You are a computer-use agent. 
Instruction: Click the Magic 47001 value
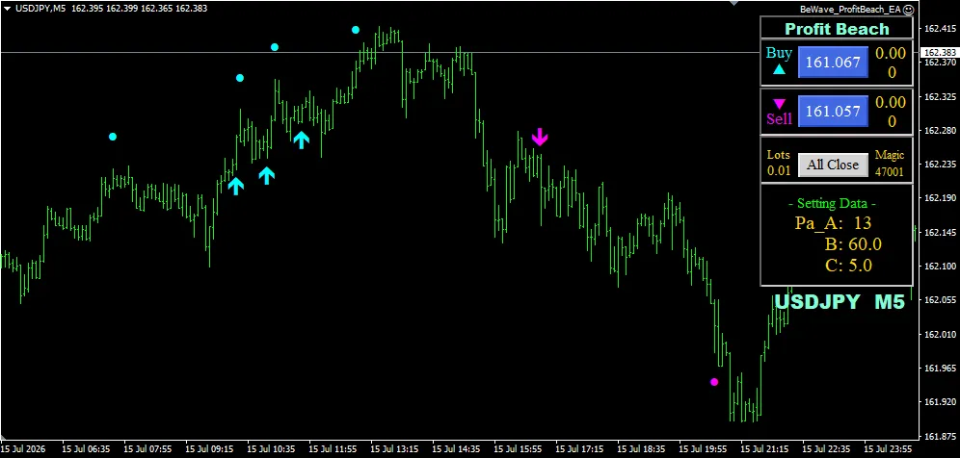click(x=889, y=171)
